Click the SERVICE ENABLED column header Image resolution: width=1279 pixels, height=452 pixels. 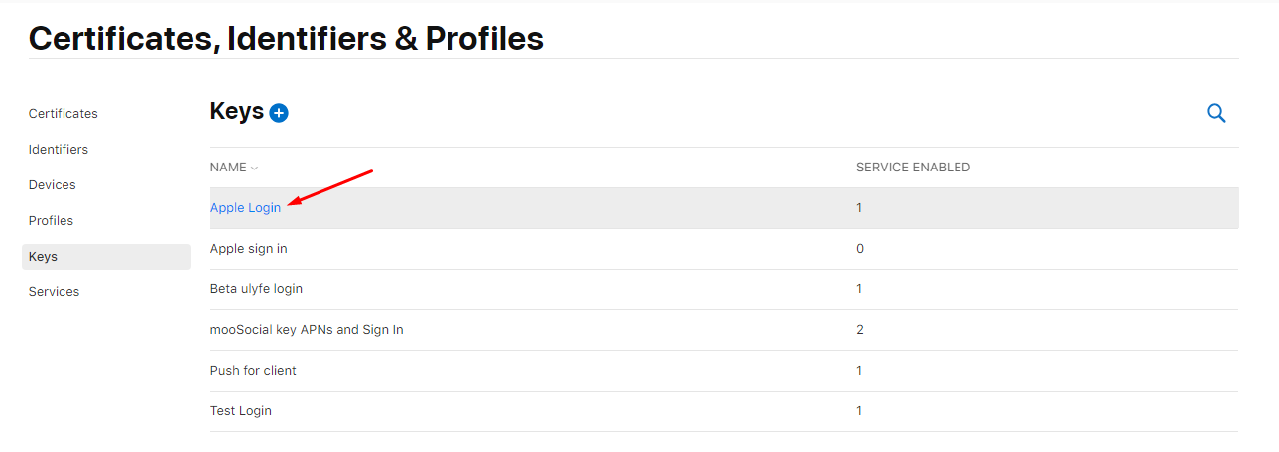pyautogui.click(x=913, y=168)
